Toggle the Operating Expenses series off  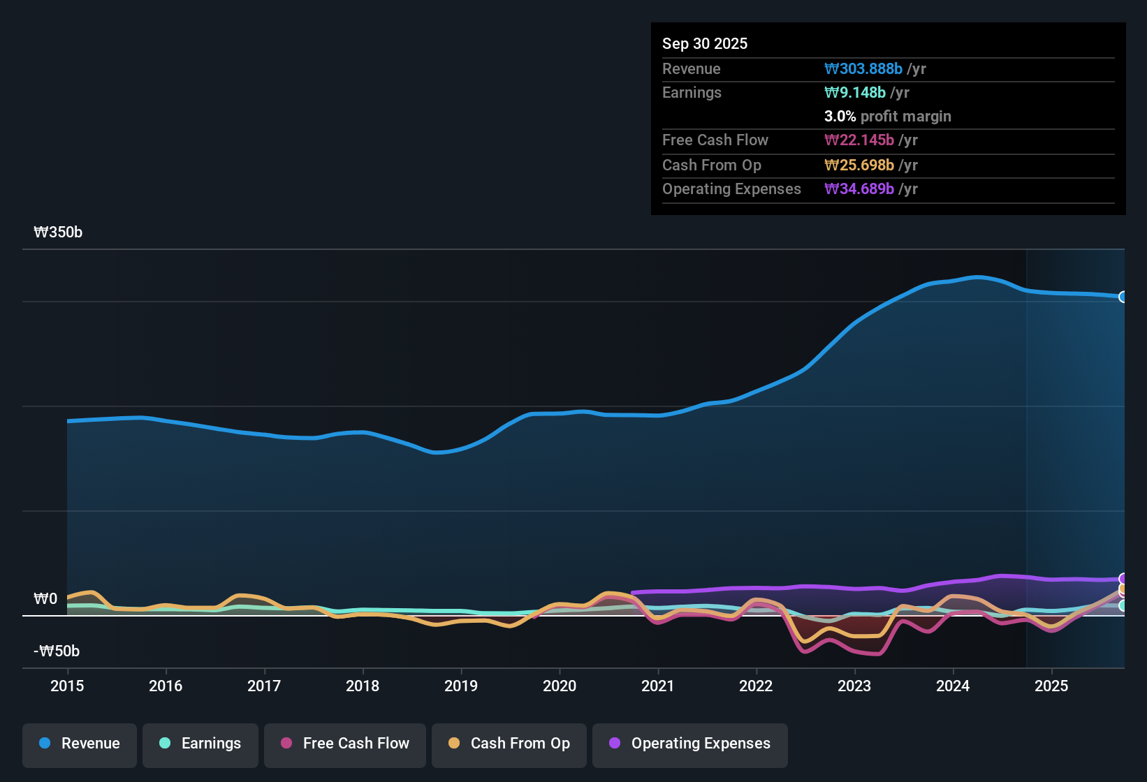(x=689, y=744)
